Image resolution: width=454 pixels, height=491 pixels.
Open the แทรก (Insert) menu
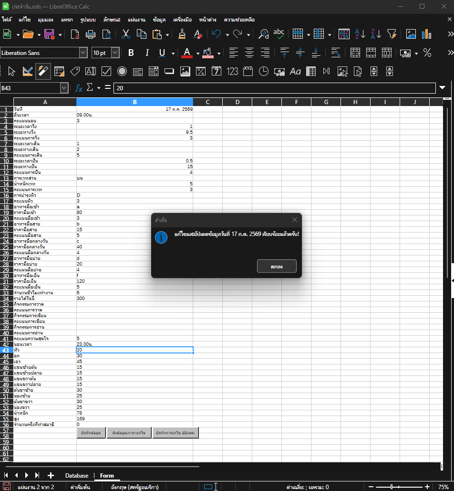(x=67, y=20)
